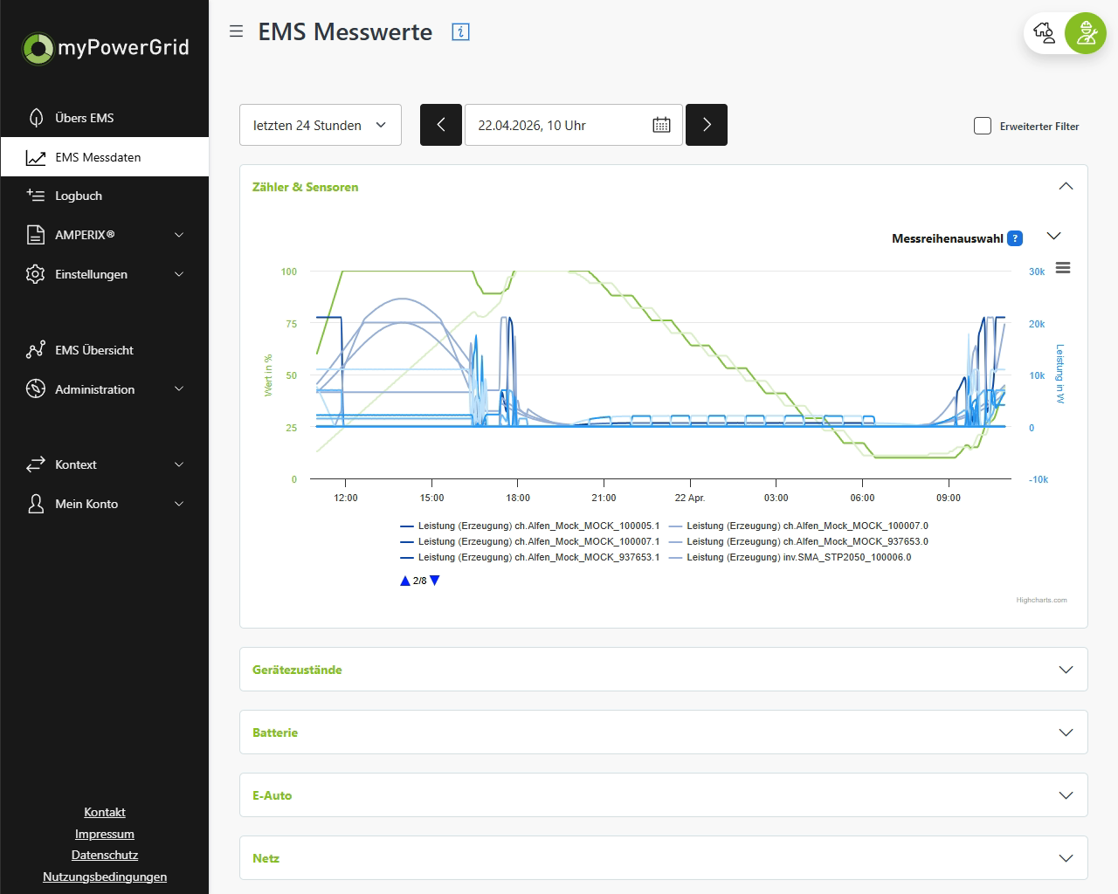Open the Nutzungsbedingungen link
The image size is (1118, 894).
(x=105, y=877)
